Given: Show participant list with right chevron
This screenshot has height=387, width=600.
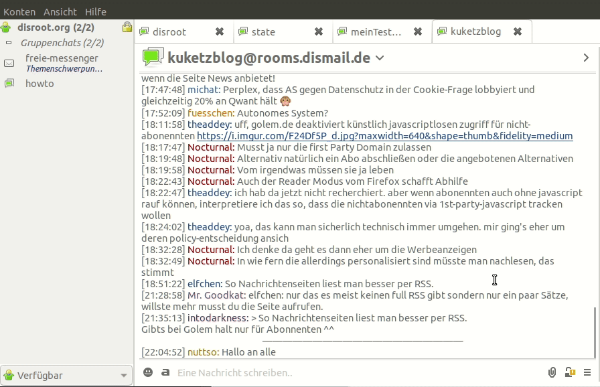Looking at the screenshot, I should point(586,58).
